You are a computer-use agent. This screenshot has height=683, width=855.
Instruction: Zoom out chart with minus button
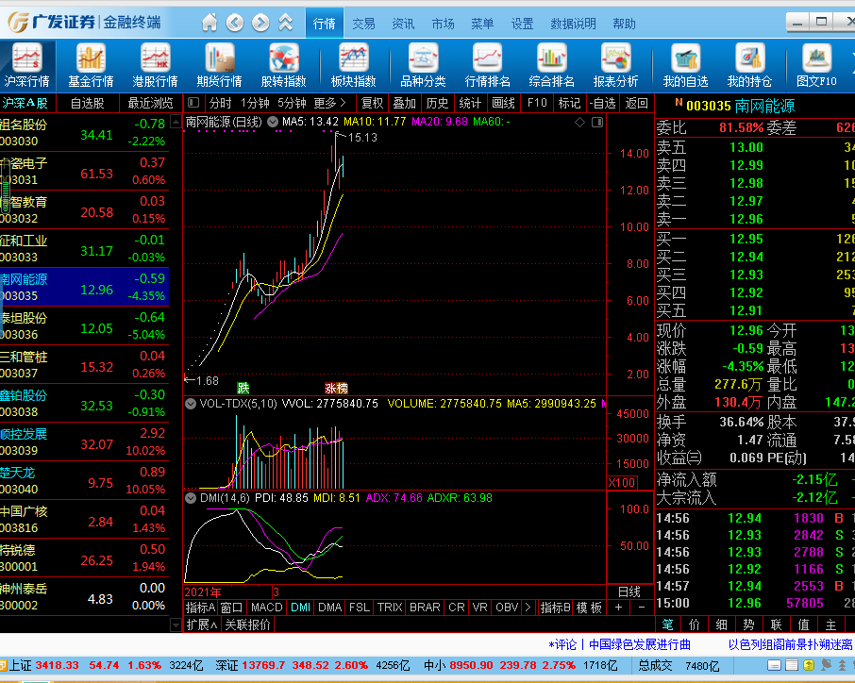click(x=642, y=608)
